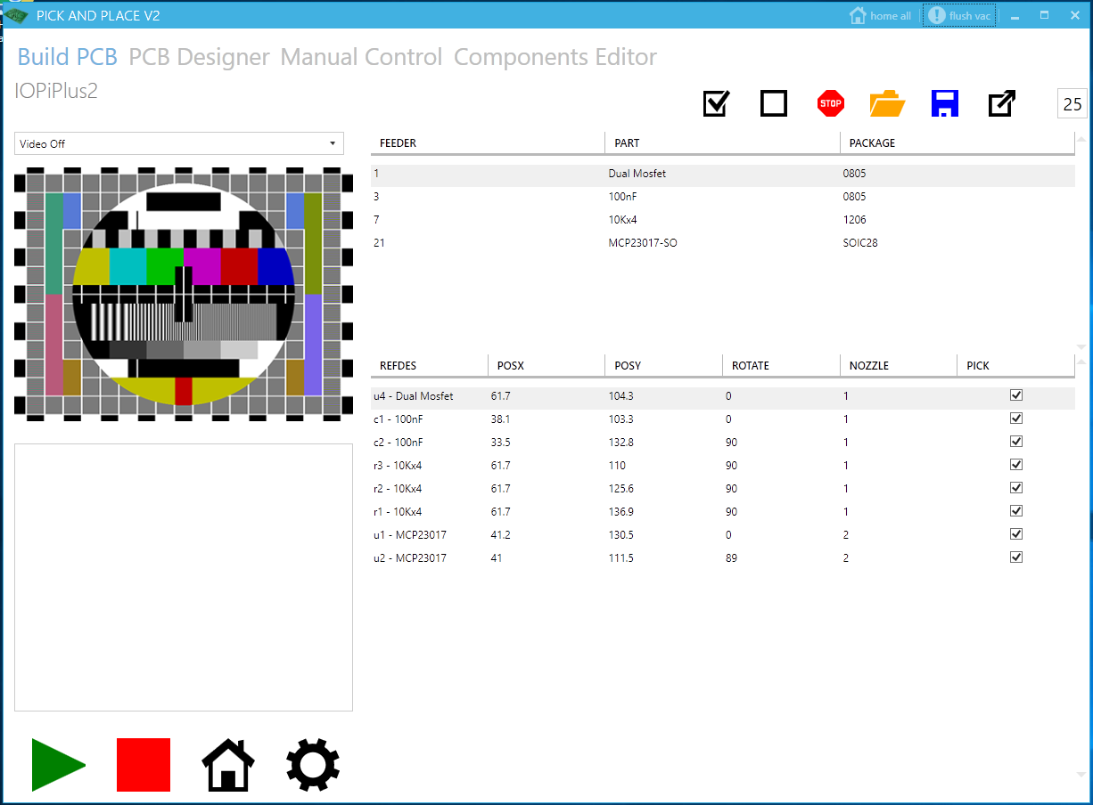Select all parts using the check-all icon
This screenshot has width=1093, height=805.
click(715, 103)
